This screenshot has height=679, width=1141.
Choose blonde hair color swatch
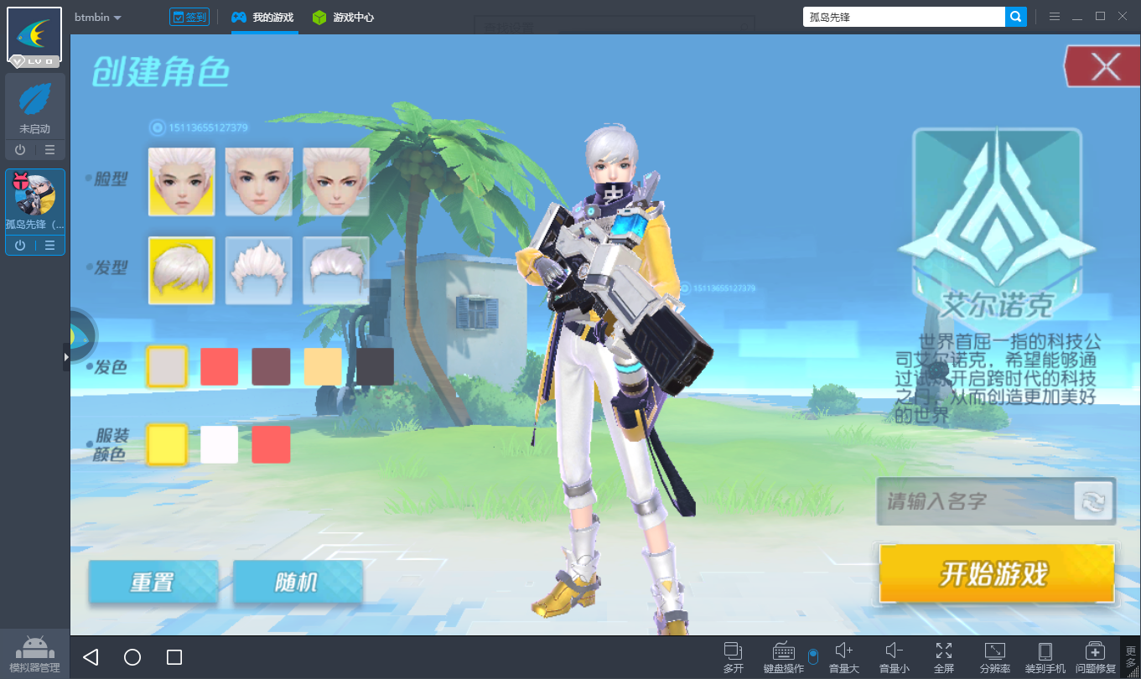tap(323, 366)
